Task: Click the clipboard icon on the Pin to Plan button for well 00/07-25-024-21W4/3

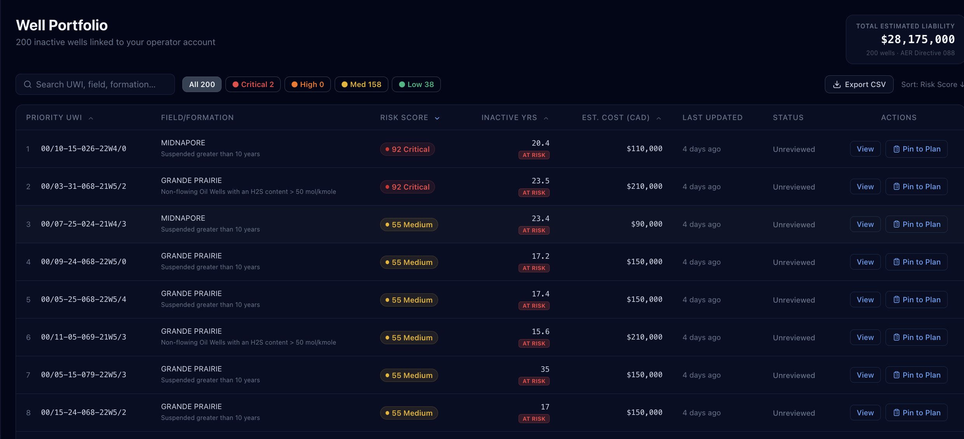Action: point(896,224)
